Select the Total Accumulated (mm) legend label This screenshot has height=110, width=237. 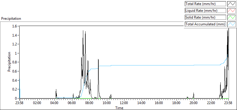(205, 24)
